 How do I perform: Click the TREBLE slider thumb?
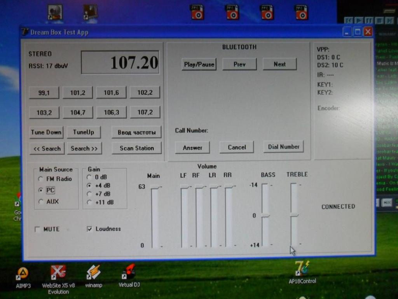click(294, 215)
